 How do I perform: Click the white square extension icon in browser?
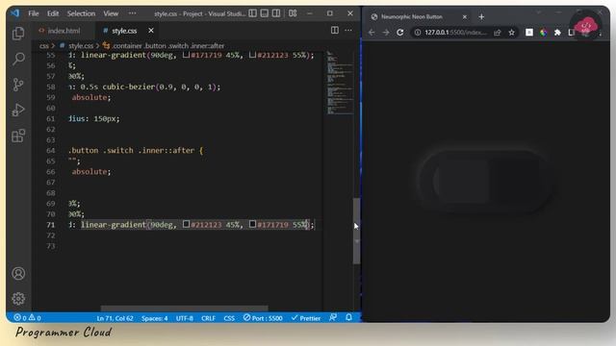pyautogui.click(x=529, y=32)
